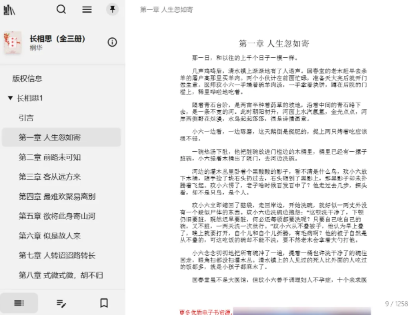Viewport: 420px width, 315px height.
Task: Click the red 更多优质电子书资源 link
Action: tap(205, 312)
